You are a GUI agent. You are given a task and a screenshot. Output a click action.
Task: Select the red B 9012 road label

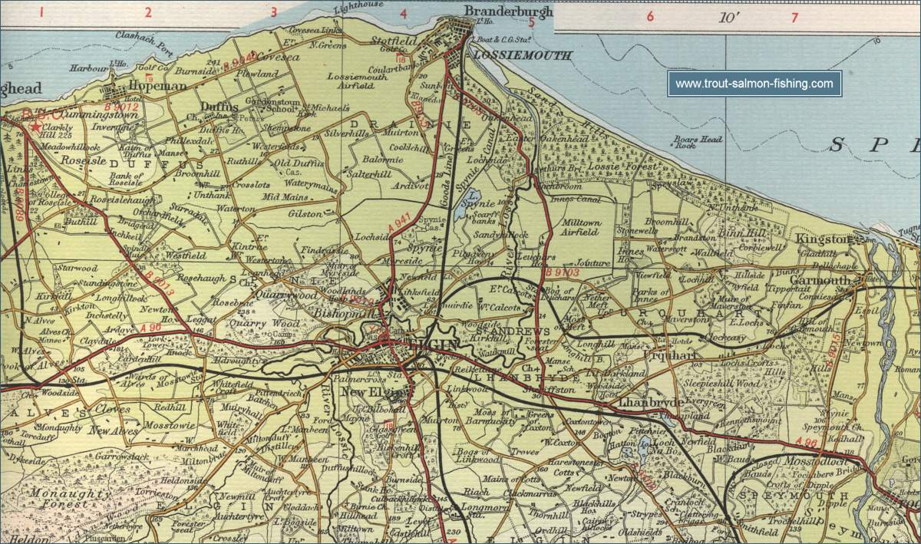(123, 108)
